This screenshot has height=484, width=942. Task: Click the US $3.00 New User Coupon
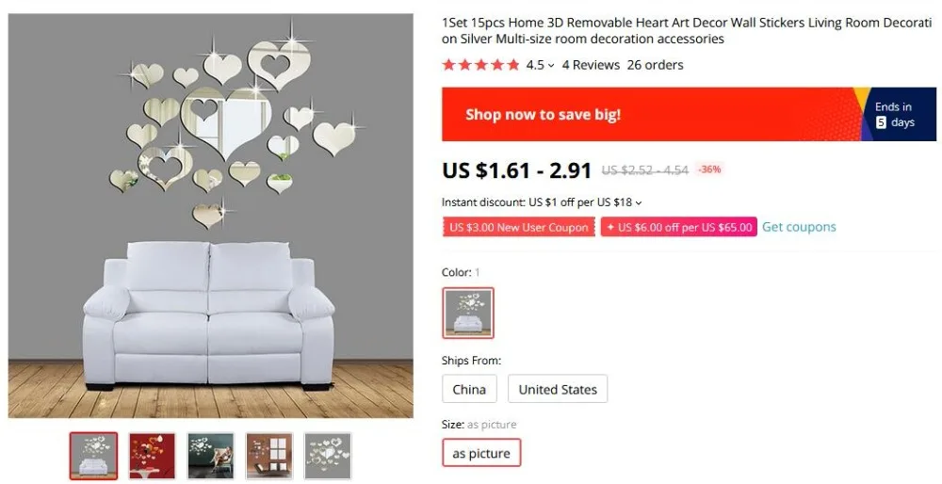(x=518, y=227)
